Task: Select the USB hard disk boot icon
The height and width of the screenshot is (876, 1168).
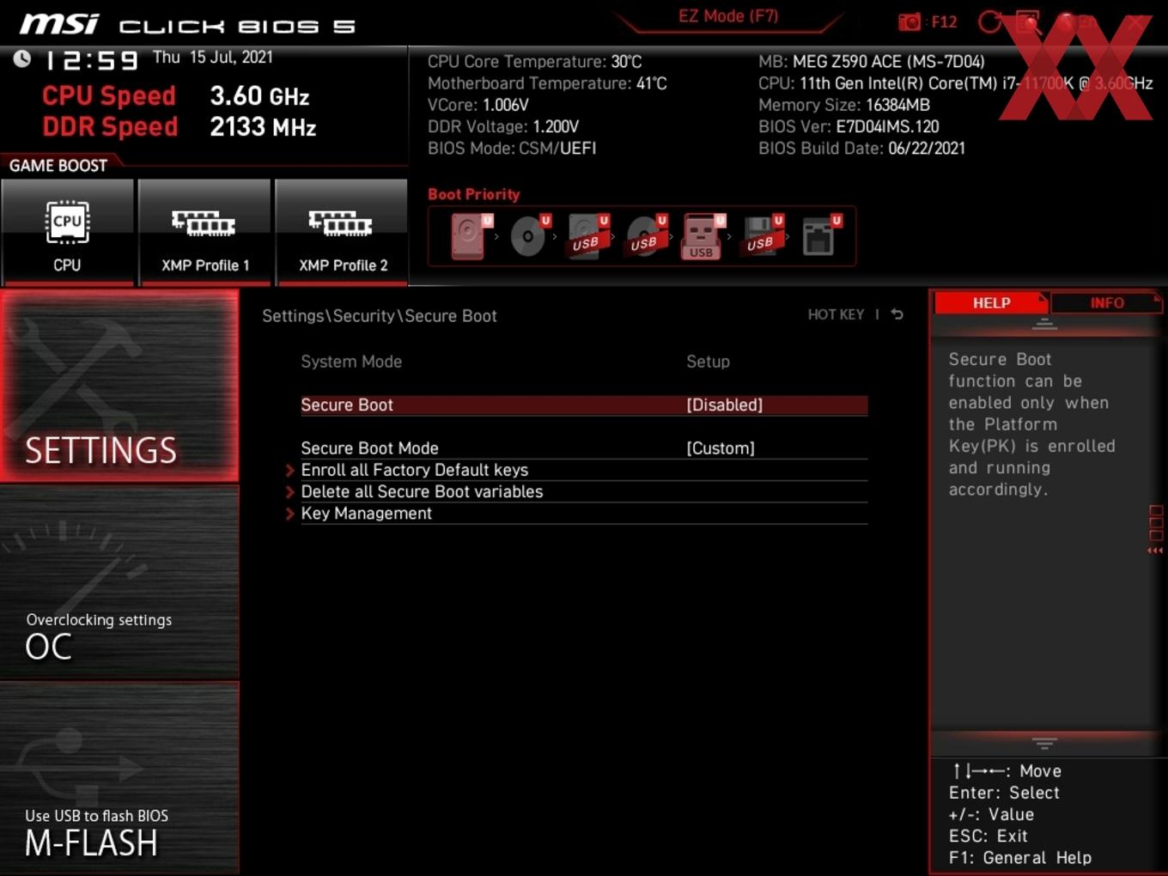Action: 587,236
